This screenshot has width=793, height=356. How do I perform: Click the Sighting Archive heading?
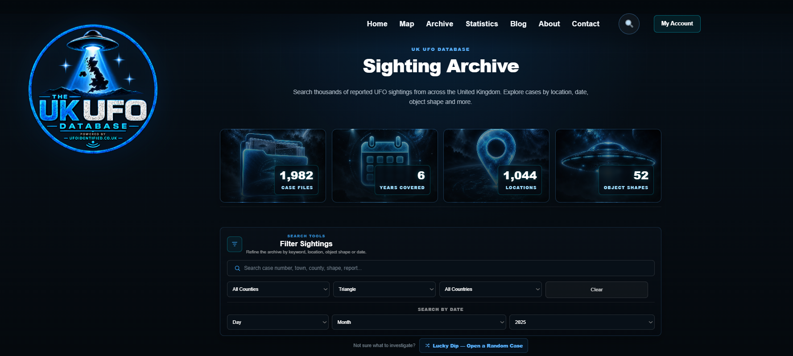click(441, 66)
